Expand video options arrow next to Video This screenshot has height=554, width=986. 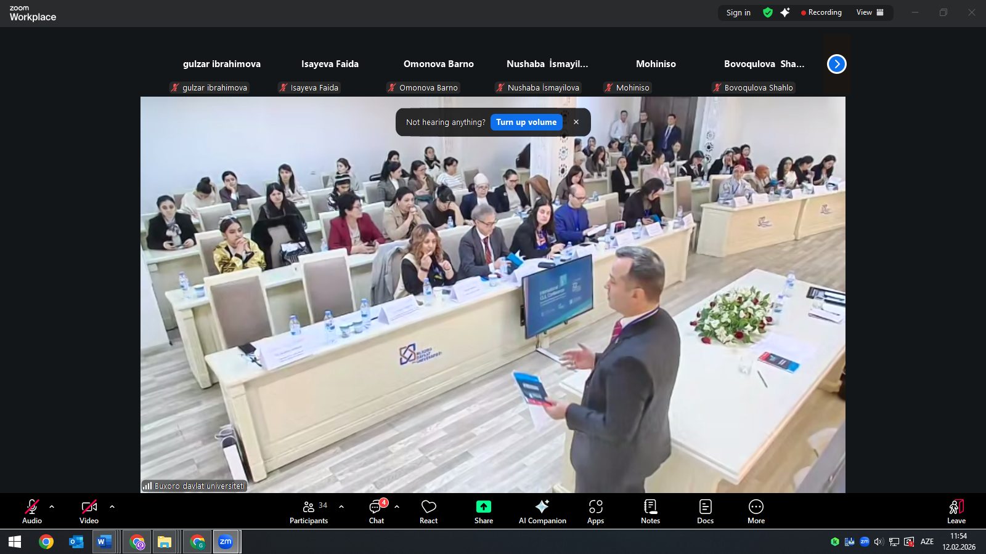pos(112,507)
